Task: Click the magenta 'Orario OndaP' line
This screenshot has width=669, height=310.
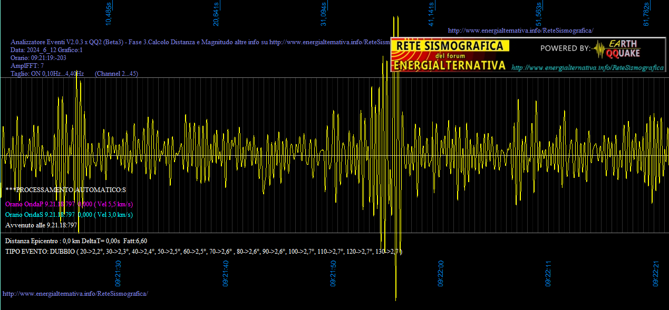Action: (x=69, y=204)
